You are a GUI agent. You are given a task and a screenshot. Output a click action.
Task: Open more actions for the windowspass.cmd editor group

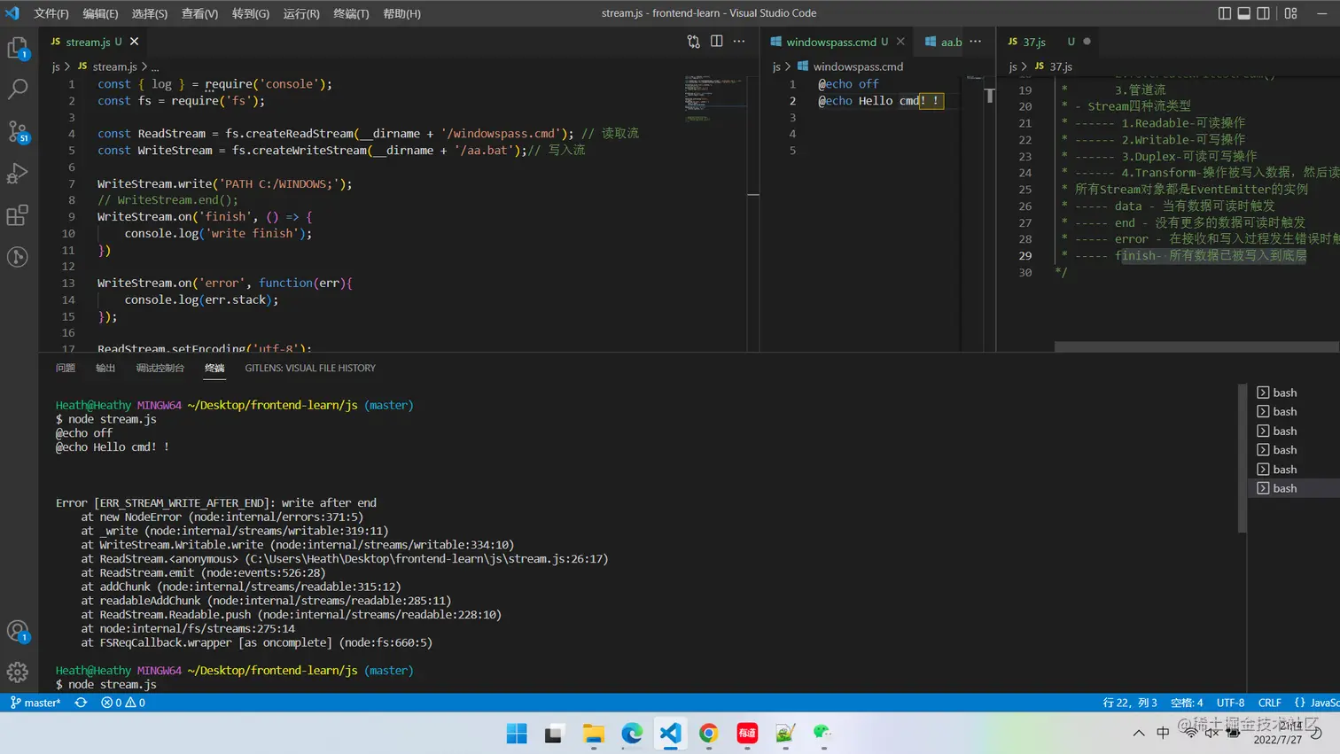(976, 42)
